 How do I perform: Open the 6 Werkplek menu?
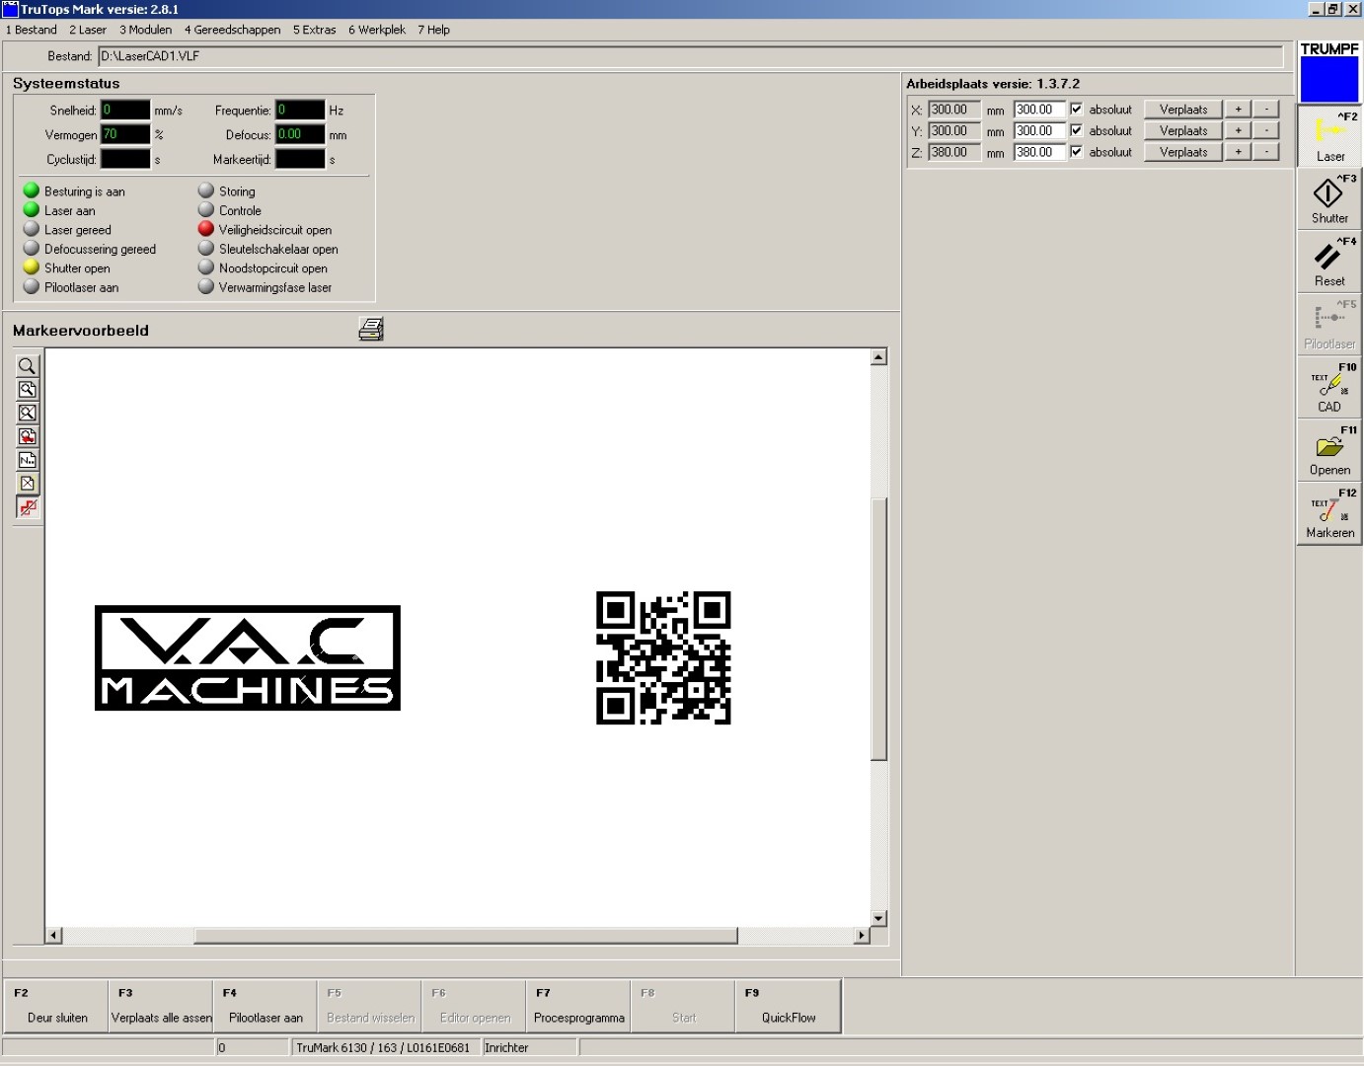[377, 30]
